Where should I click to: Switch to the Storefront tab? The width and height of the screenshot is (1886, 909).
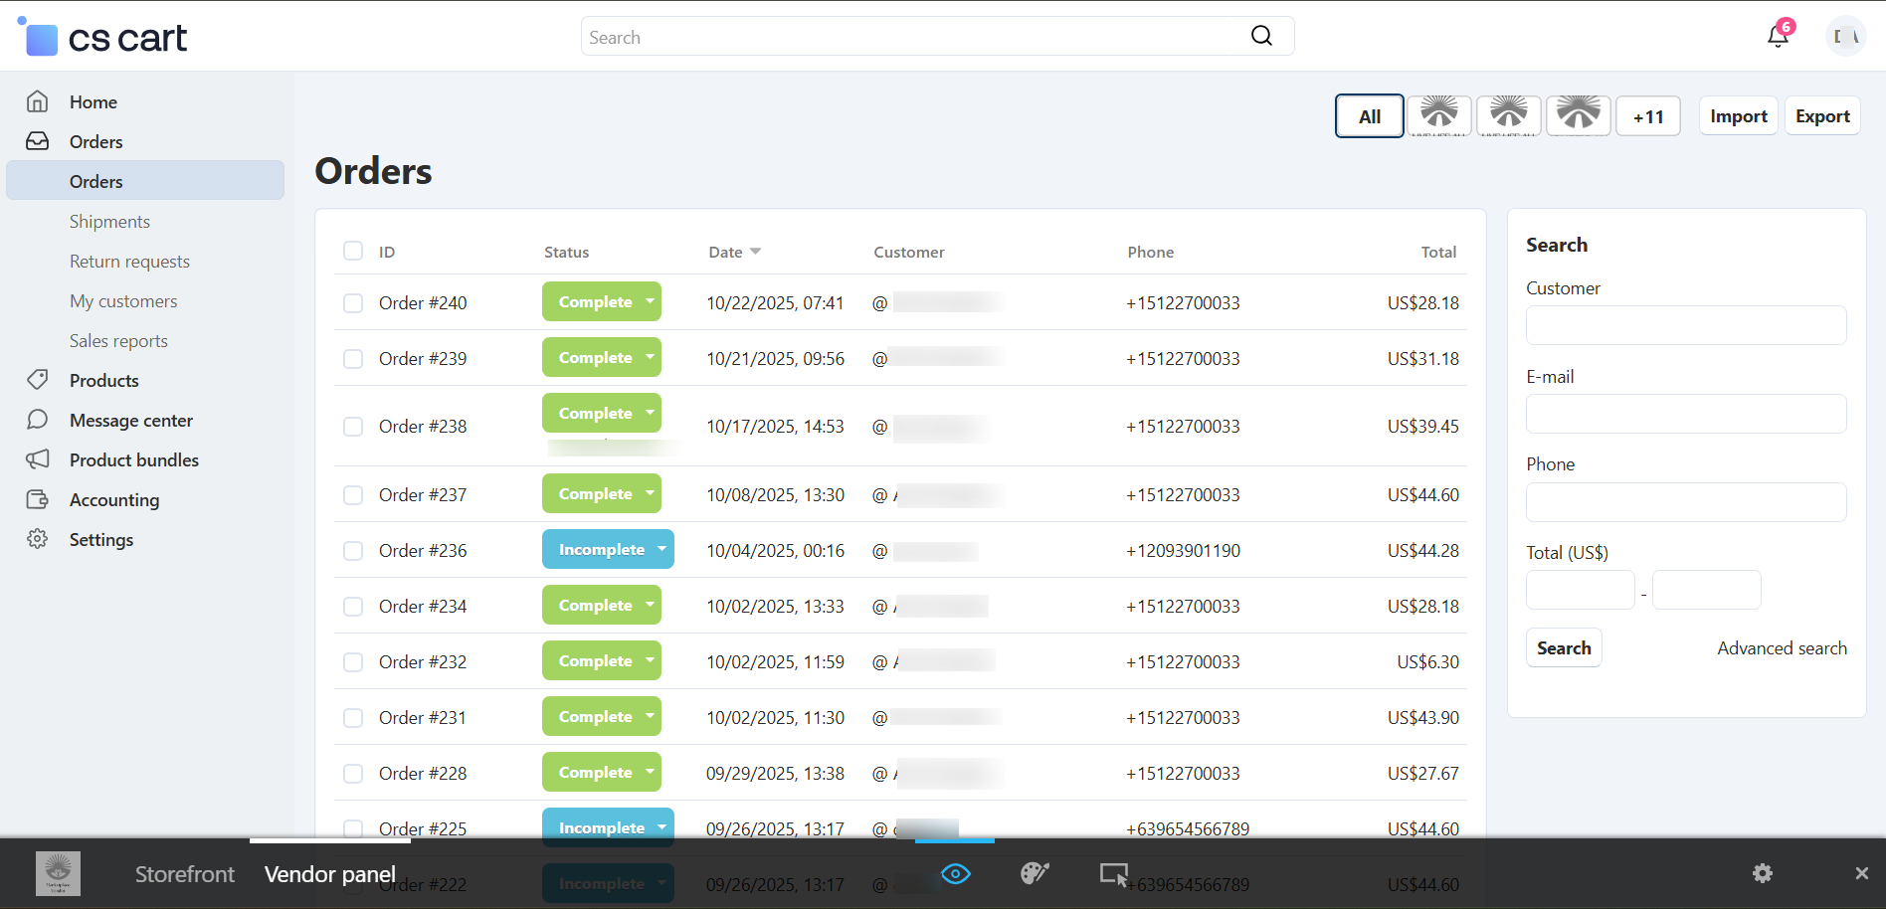[185, 874]
